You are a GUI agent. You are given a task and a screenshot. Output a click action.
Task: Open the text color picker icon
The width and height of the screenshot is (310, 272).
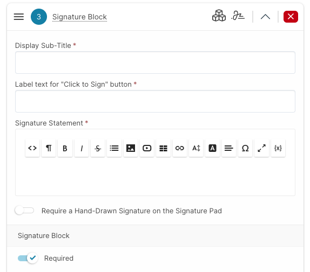pyautogui.click(x=213, y=148)
